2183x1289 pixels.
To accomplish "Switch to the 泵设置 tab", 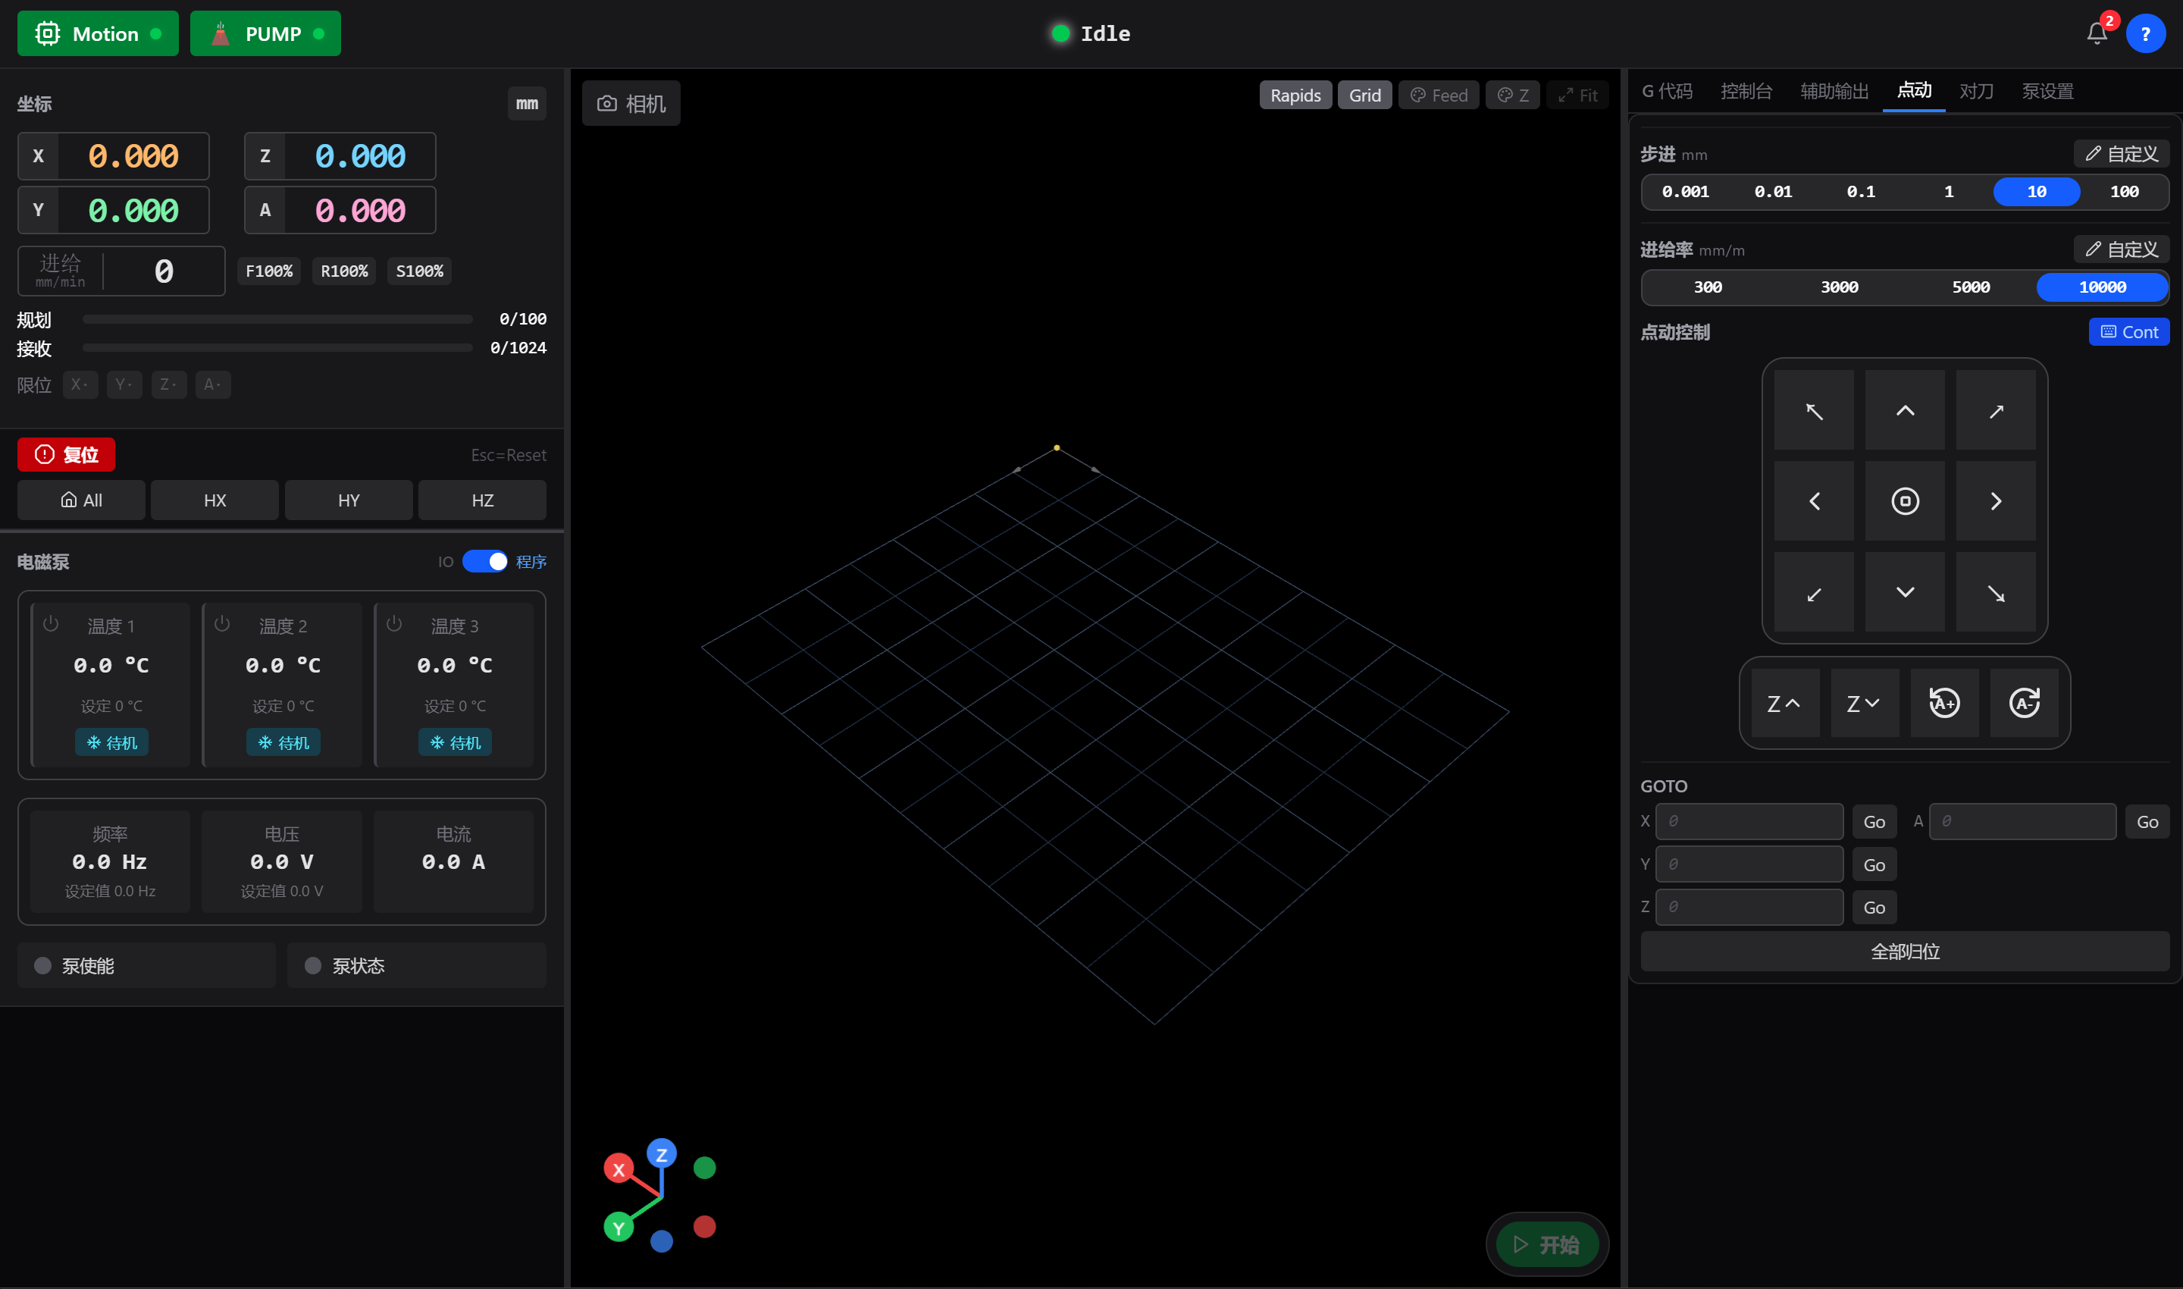I will pos(2047,91).
